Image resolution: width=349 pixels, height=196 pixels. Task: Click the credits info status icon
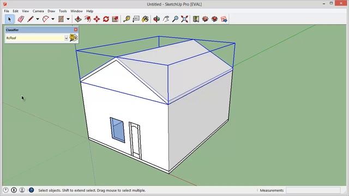point(14,190)
